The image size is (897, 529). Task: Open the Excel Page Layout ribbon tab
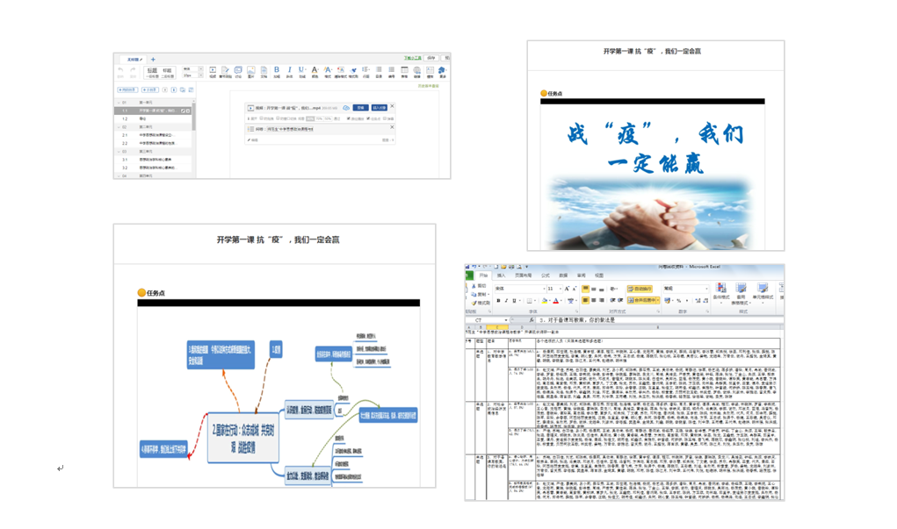click(x=524, y=275)
